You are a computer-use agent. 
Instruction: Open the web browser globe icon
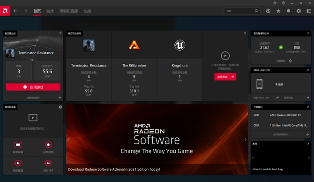pos(268,11)
